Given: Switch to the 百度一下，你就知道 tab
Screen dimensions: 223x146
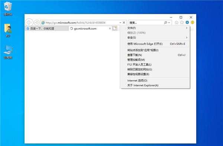Looking at the screenshot, I should point(47,29).
